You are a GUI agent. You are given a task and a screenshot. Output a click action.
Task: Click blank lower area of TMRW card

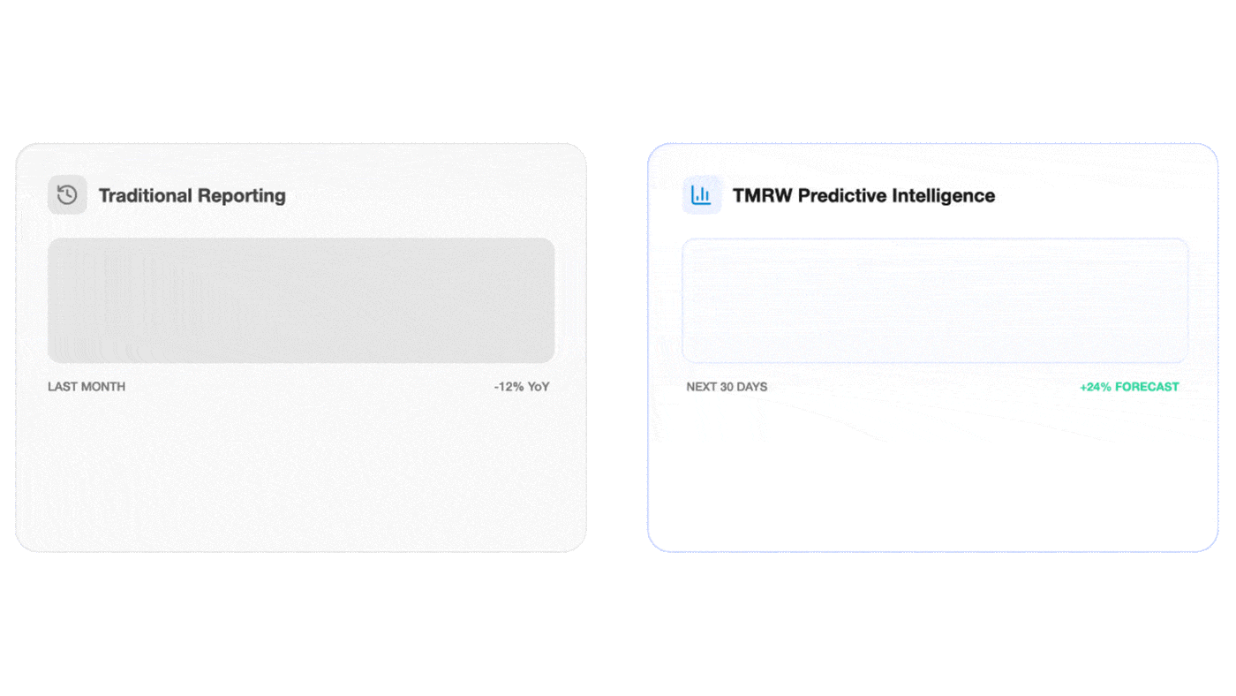[933, 477]
